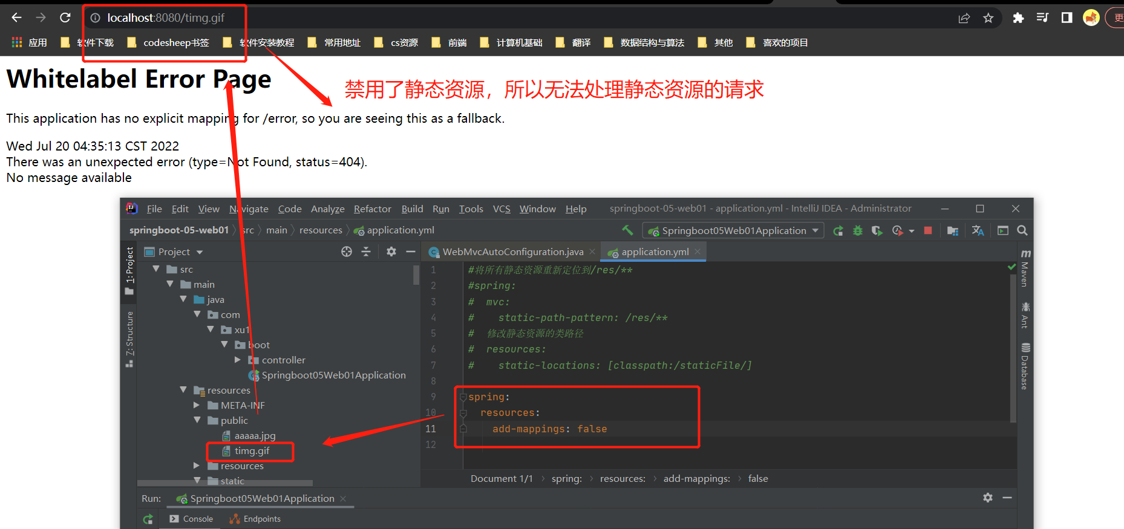This screenshot has width=1124, height=529.
Task: Toggle the Z: Structure tool window
Action: coord(129,339)
